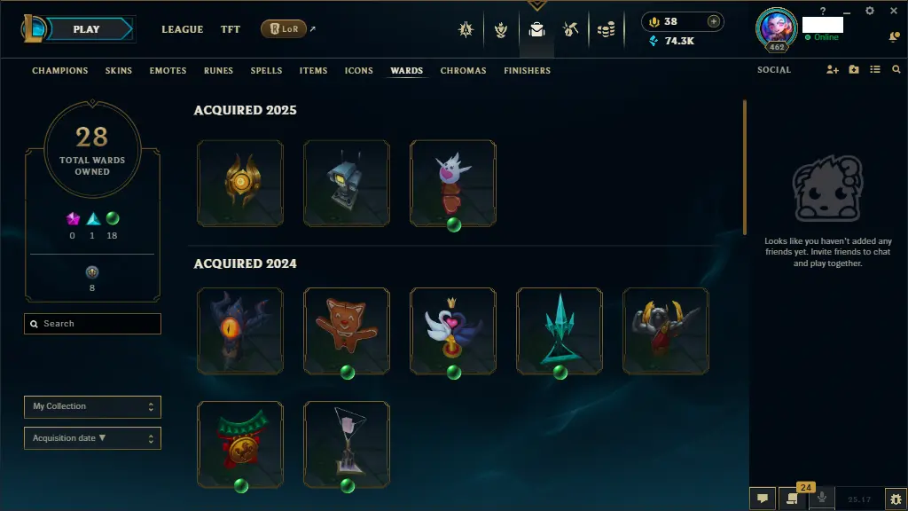The height and width of the screenshot is (511, 908).
Task: Click the wards Search input field
Action: pyautogui.click(x=92, y=324)
